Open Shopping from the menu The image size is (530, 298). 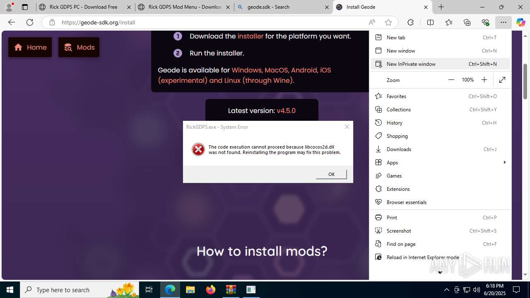pyautogui.click(x=440, y=136)
